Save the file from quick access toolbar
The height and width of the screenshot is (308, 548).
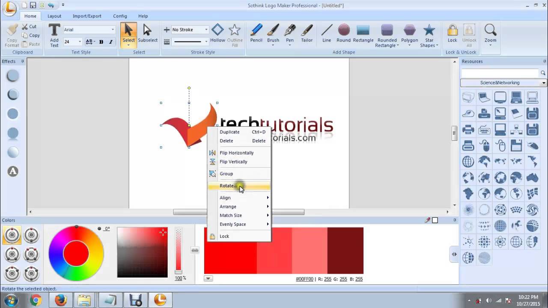click(33, 5)
